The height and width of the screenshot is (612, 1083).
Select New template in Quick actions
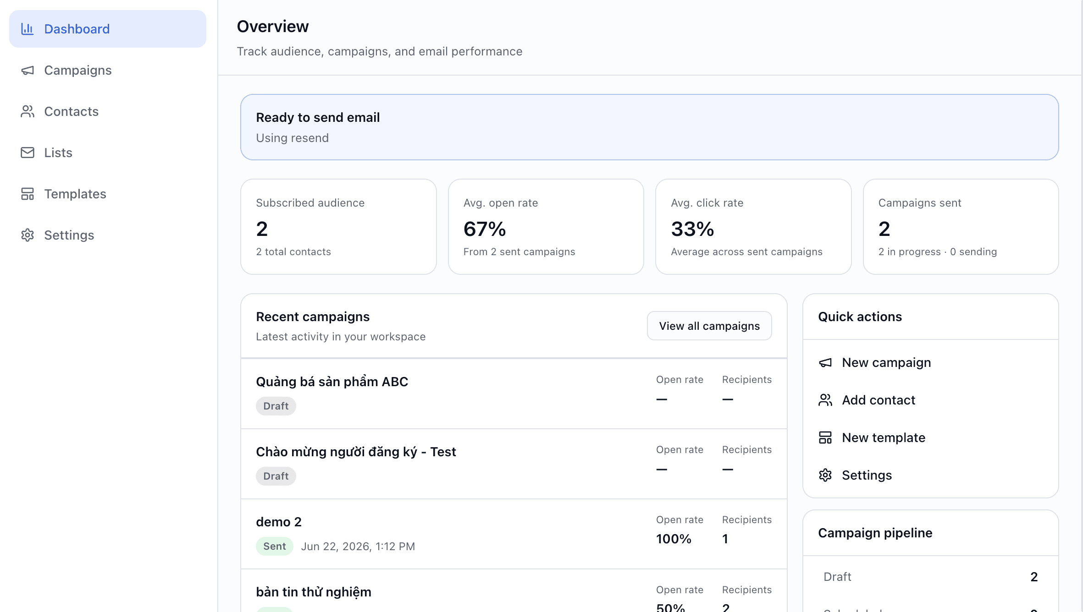tap(931, 437)
